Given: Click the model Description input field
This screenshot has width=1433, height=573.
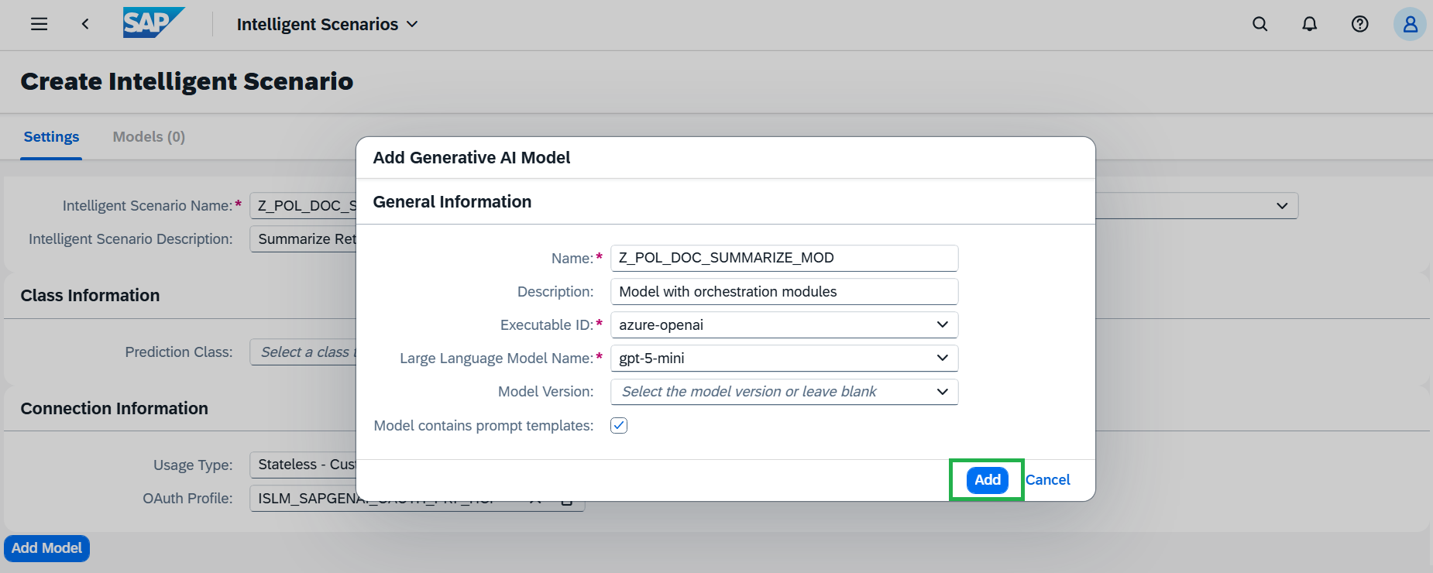Looking at the screenshot, I should 784,291.
